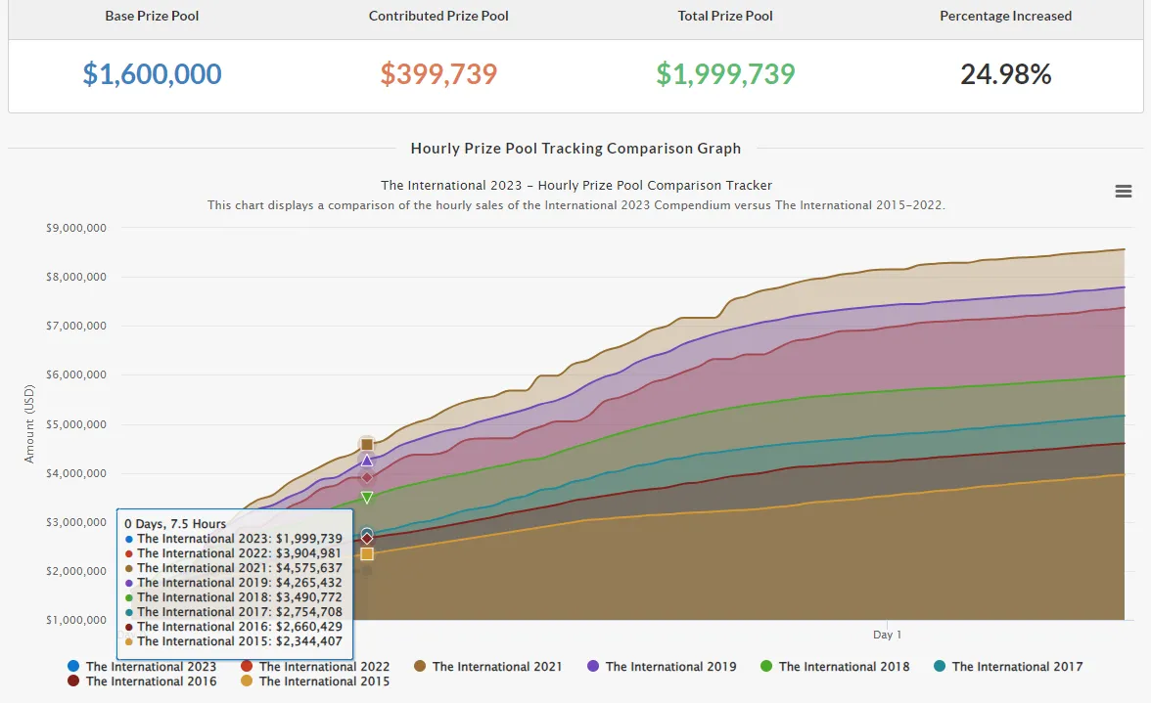Screen dimensions: 1151x703
Task: Toggle The International 2023 series in legend
Action: pyautogui.click(x=143, y=667)
